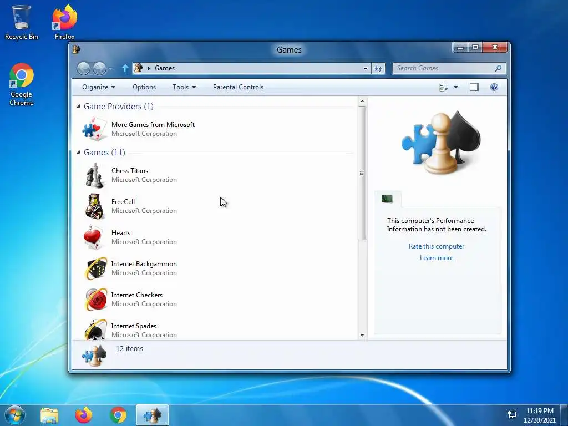Toggle the preview pane button

(474, 87)
